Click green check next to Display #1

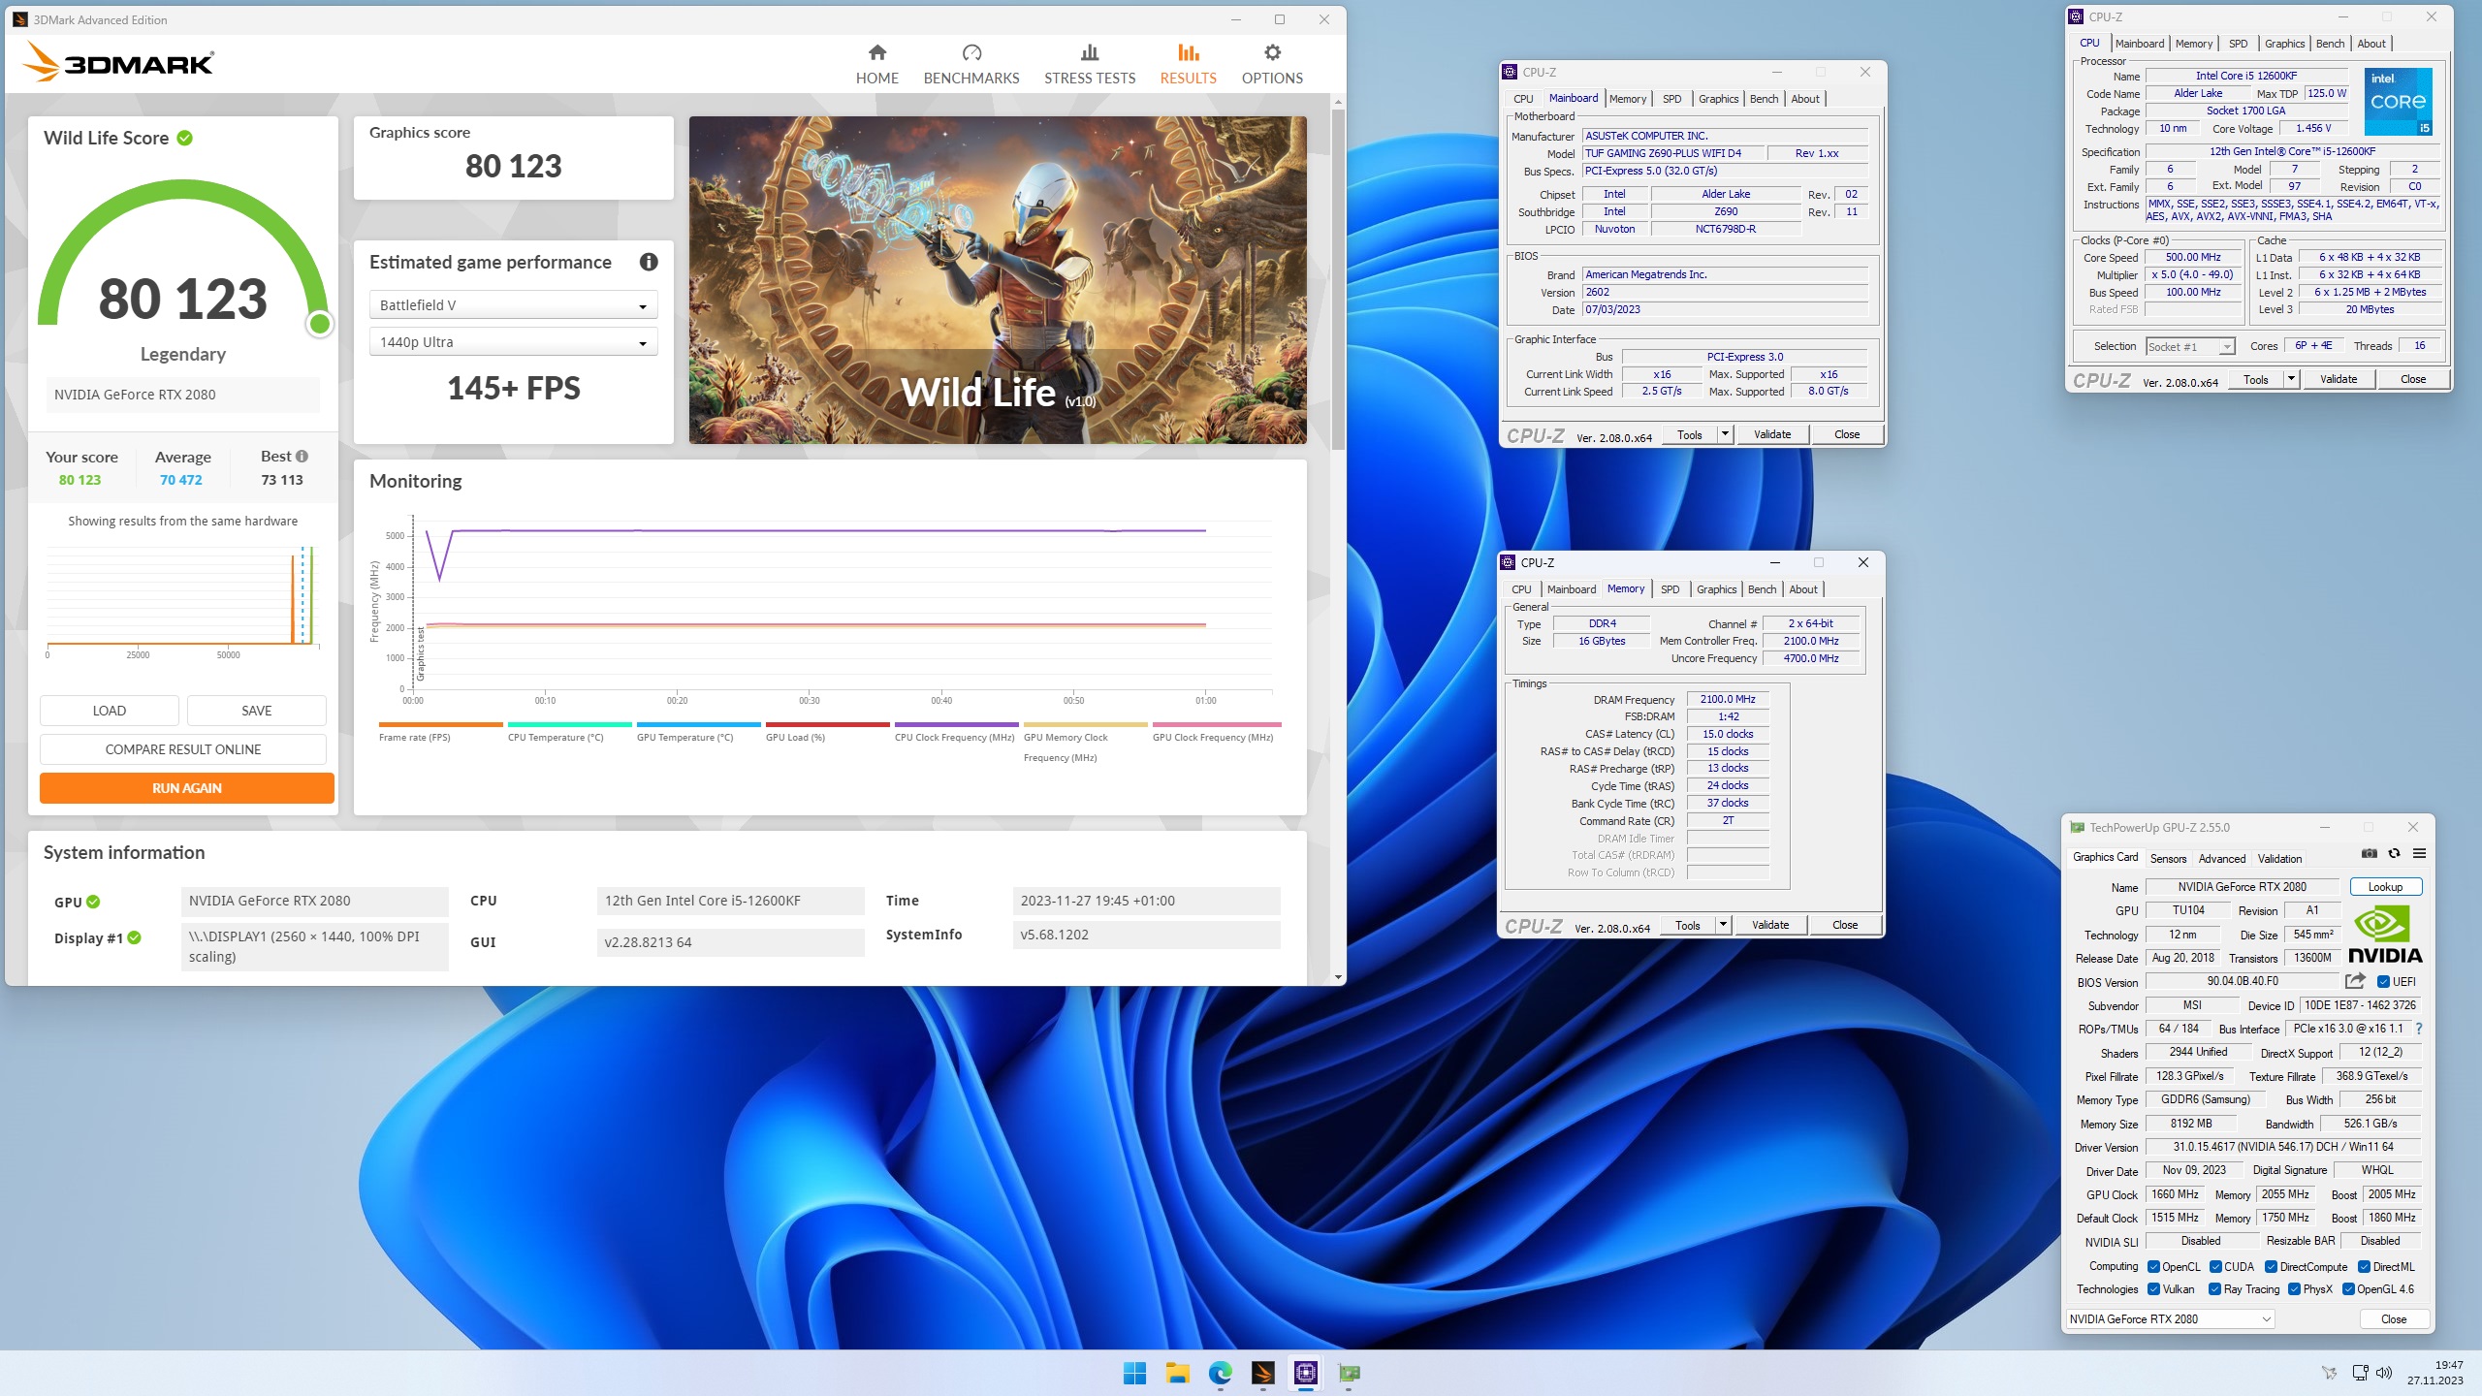tap(135, 937)
